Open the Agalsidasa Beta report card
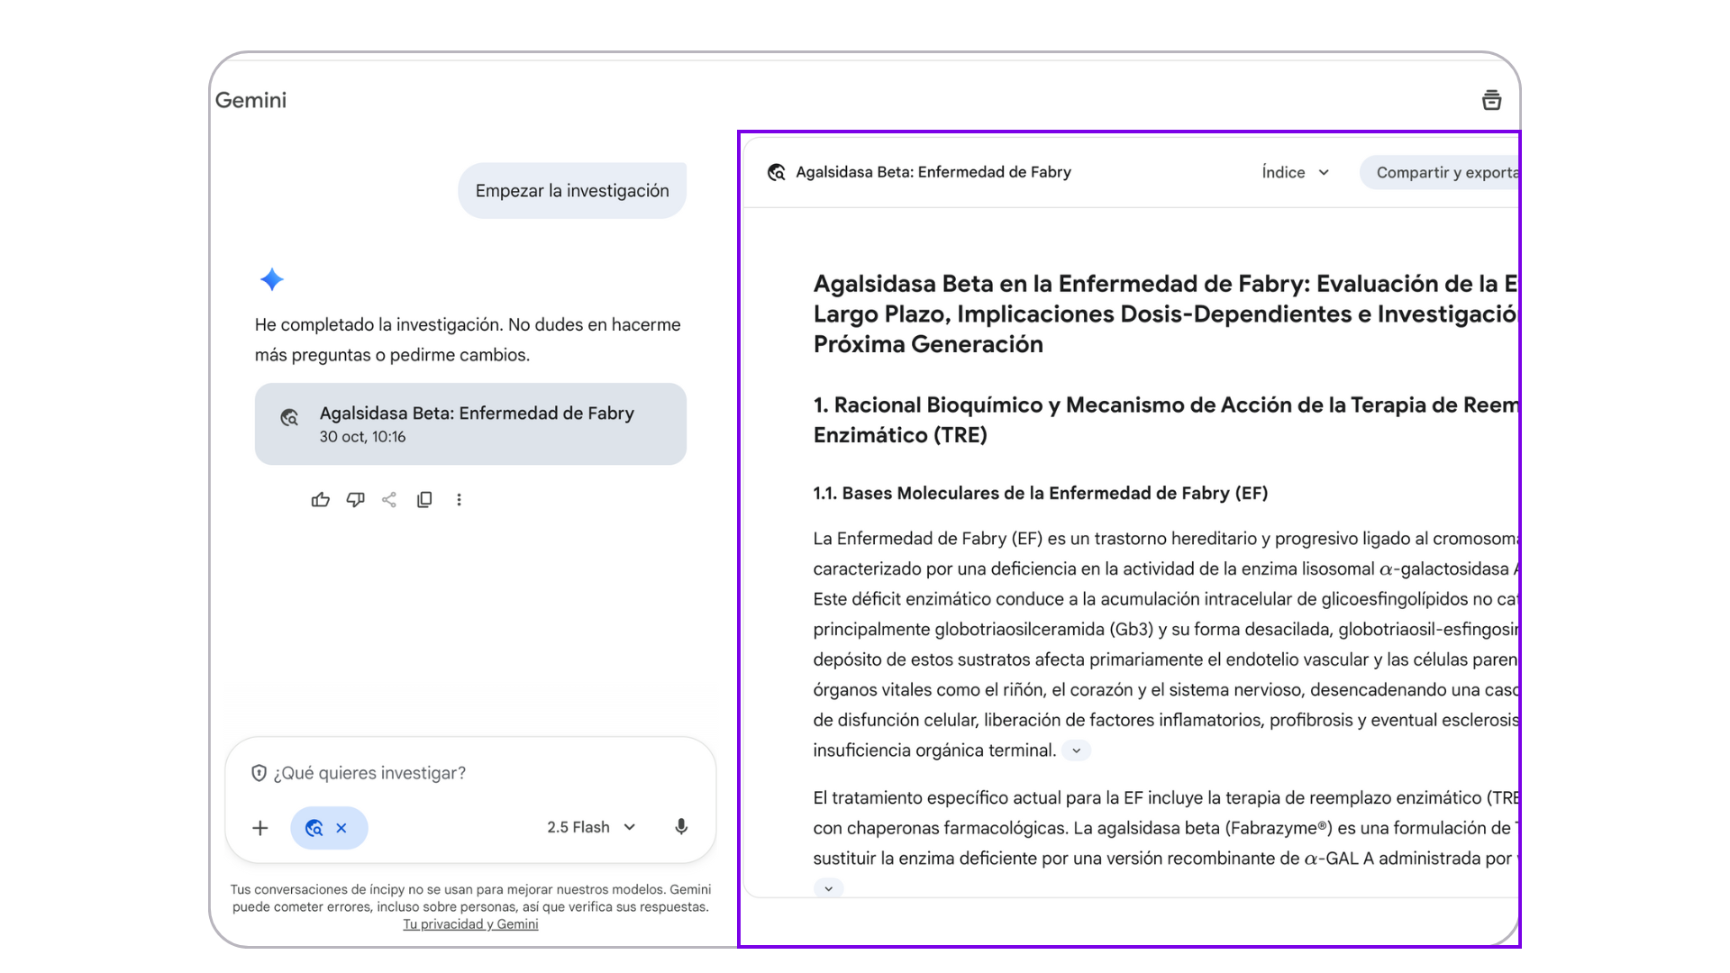This screenshot has height=973, width=1730. coord(470,424)
